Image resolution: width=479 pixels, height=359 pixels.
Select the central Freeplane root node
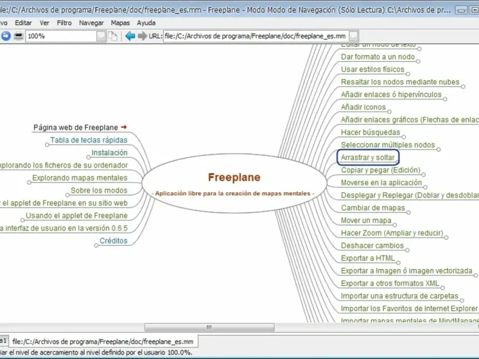point(234,183)
